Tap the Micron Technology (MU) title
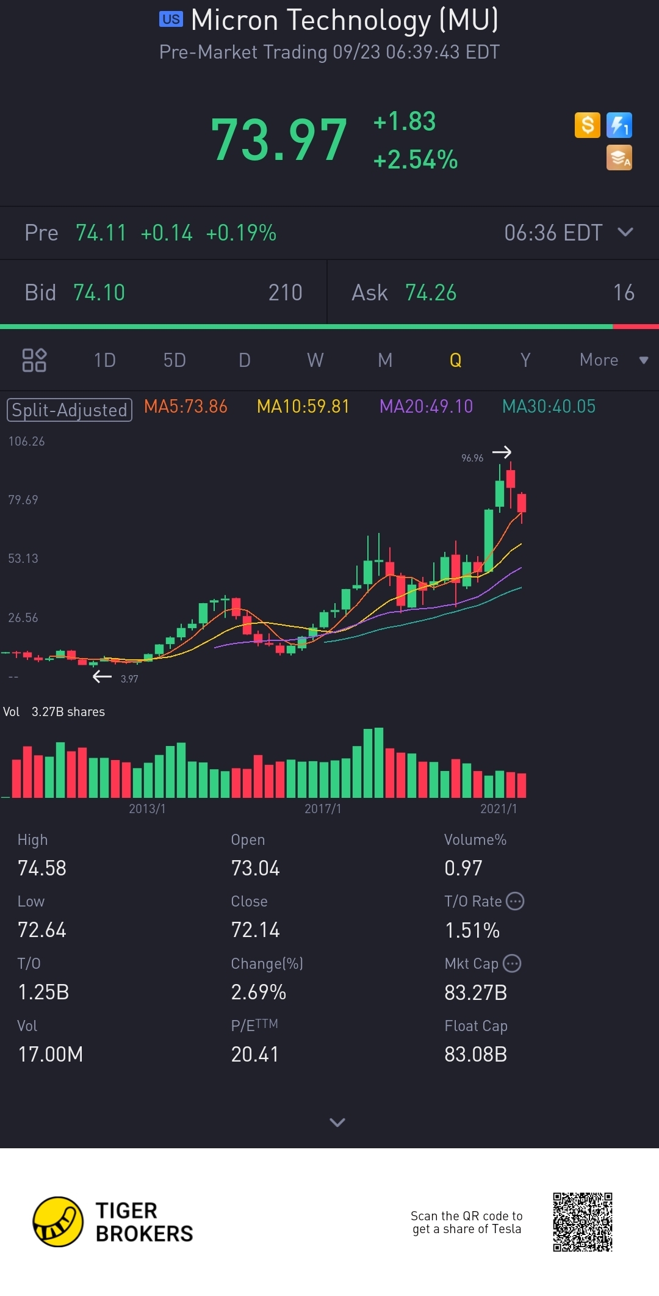Viewport: 659px width, 1296px height. click(345, 20)
